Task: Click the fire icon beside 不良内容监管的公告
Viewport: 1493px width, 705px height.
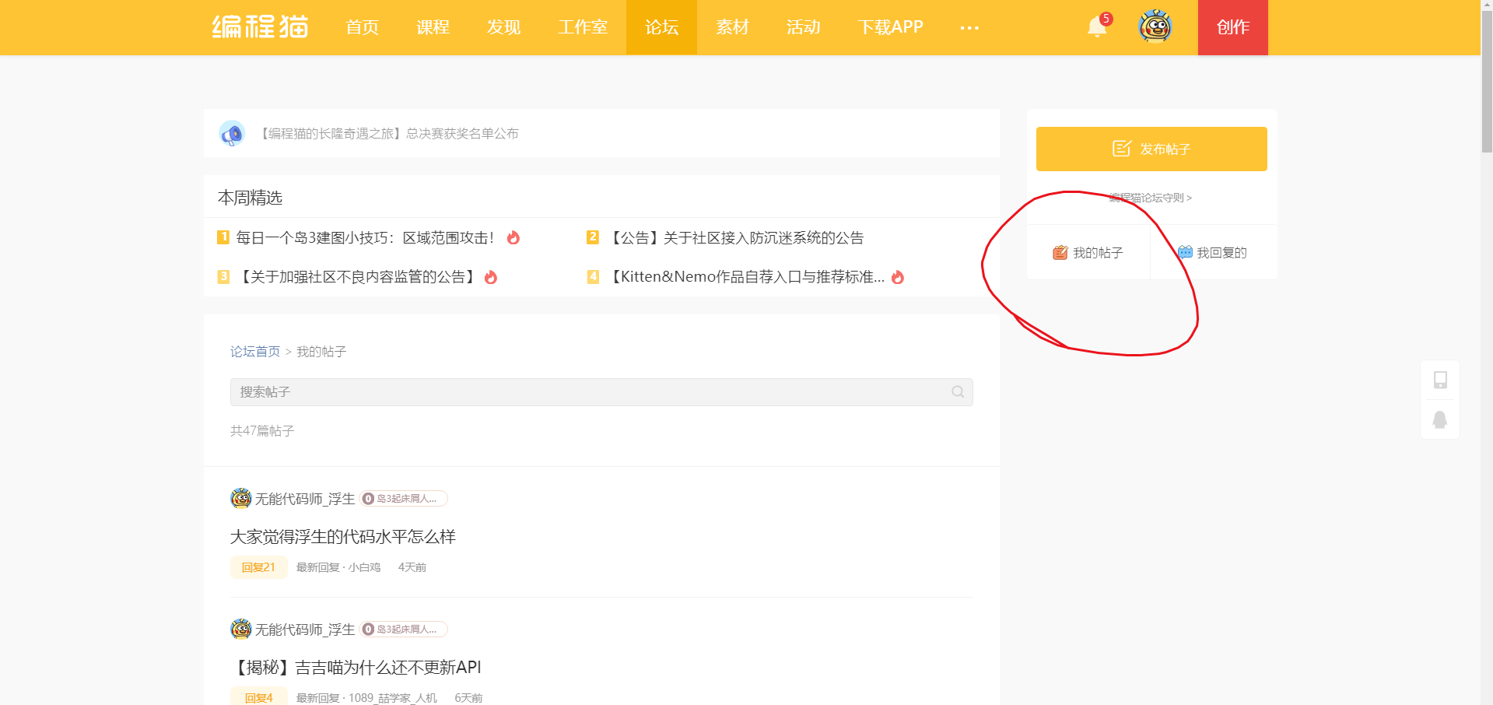Action: 491,277
